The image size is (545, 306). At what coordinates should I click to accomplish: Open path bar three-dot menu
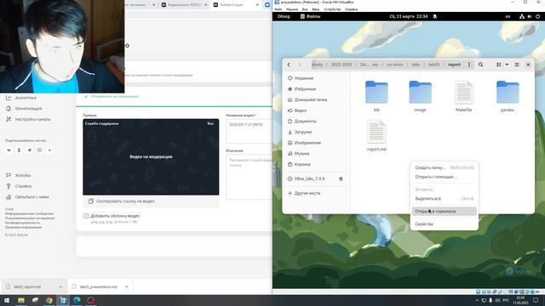click(x=469, y=65)
